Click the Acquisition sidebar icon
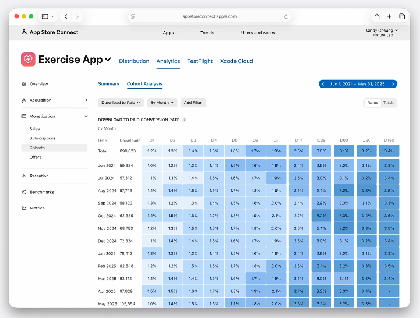This screenshot has height=318, width=420. 24,100
